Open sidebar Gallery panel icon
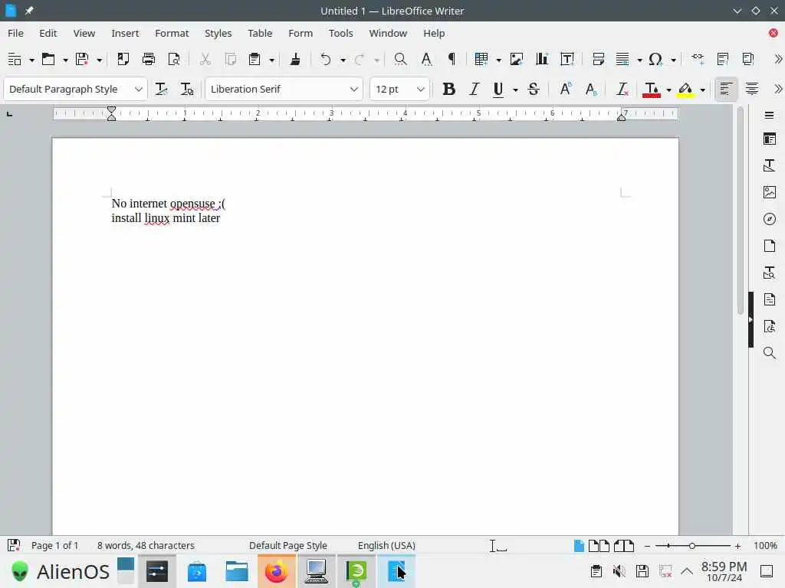Image resolution: width=785 pixels, height=588 pixels. (x=770, y=192)
